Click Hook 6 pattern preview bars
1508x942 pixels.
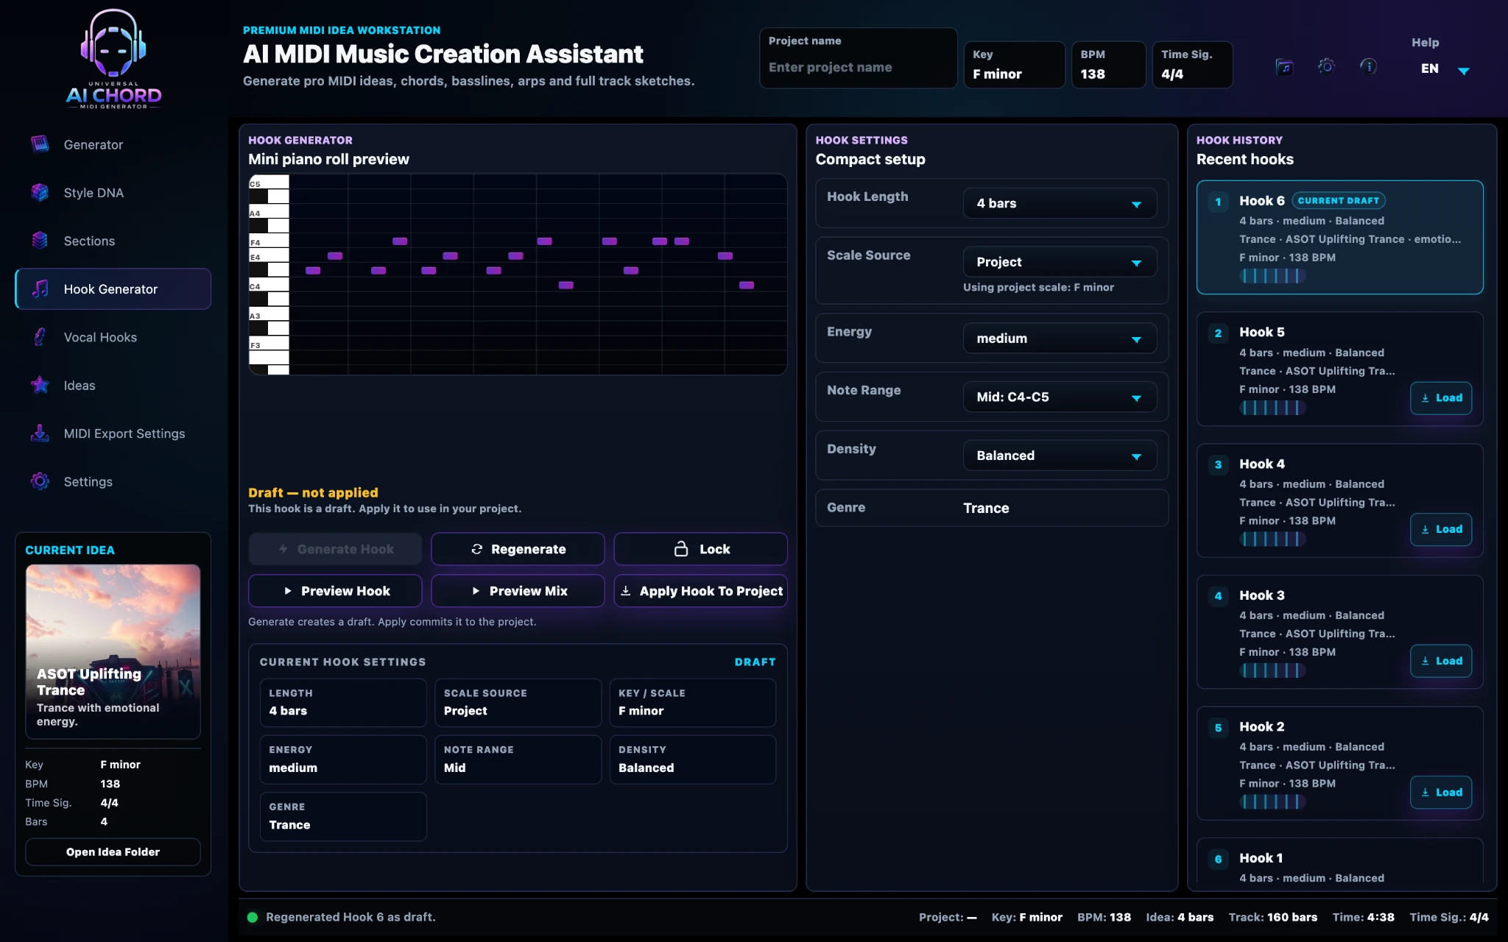click(1272, 276)
